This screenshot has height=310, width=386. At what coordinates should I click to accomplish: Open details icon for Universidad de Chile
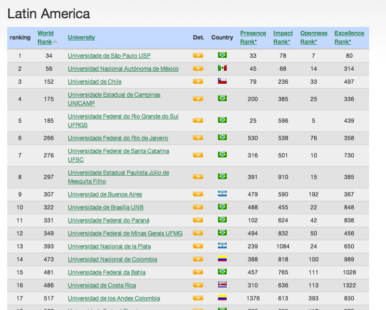pos(198,81)
